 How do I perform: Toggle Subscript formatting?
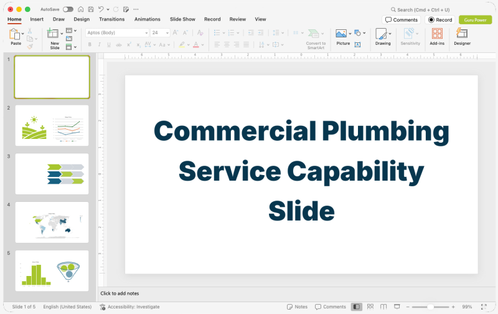tap(138, 45)
